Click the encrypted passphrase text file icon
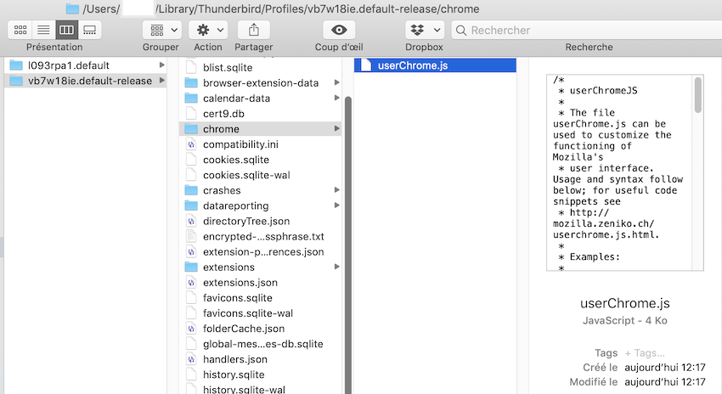The width and height of the screenshot is (722, 394). pos(191,236)
